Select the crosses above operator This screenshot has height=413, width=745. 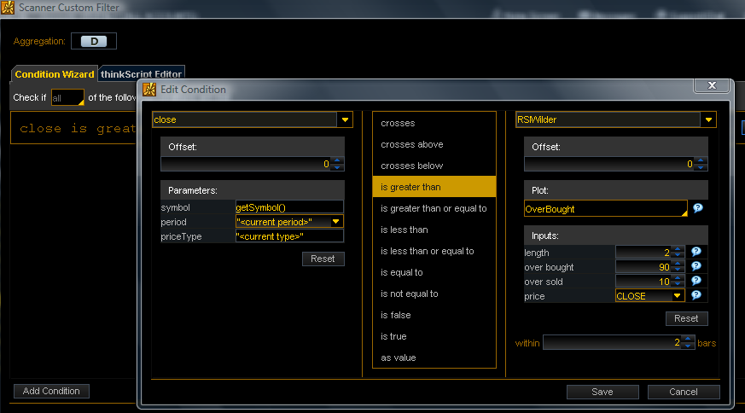434,144
